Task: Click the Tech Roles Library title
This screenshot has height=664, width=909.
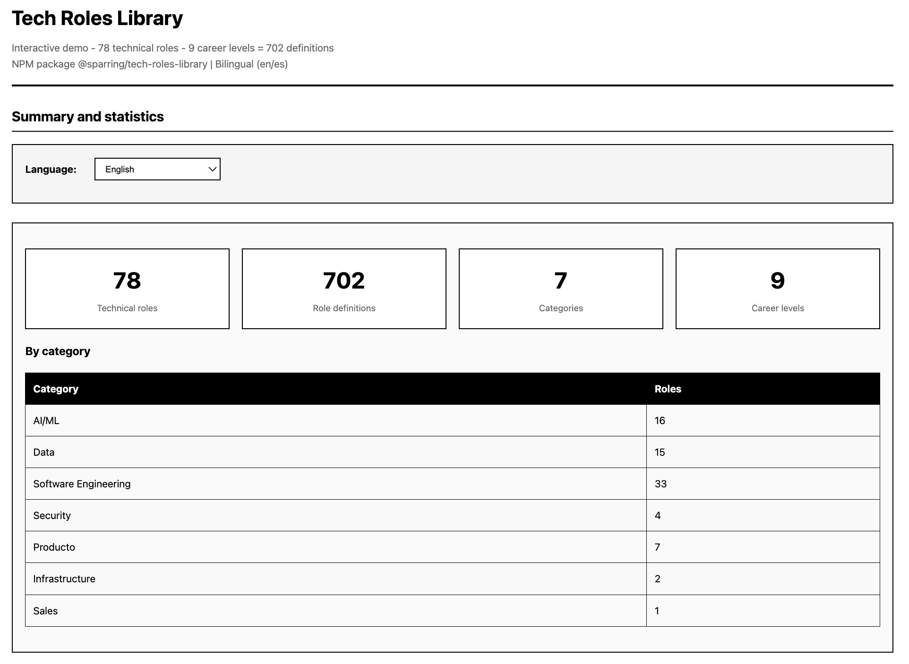Action: [x=97, y=18]
